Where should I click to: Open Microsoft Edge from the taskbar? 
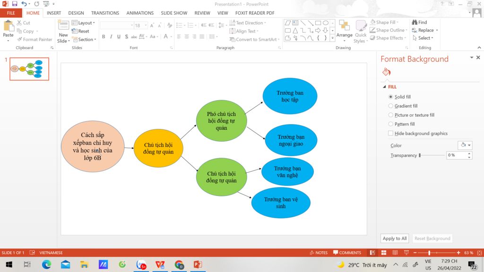(x=47, y=264)
